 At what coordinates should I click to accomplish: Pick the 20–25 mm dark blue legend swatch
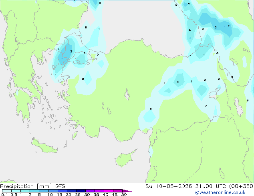click(71, 191)
